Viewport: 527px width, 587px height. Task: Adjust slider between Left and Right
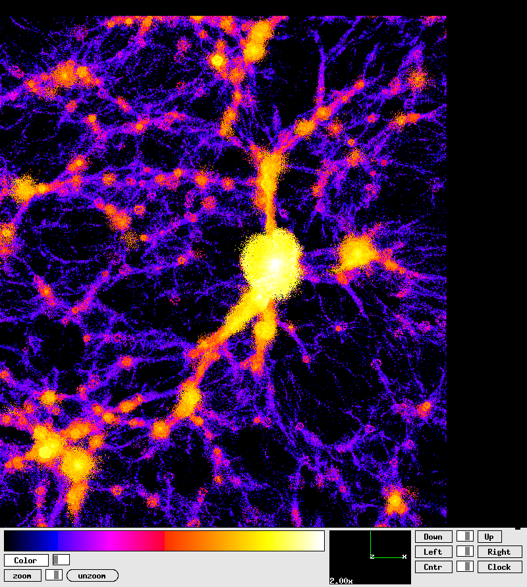[x=465, y=551]
